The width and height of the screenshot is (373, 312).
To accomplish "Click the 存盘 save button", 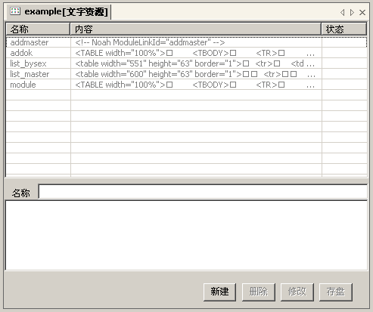I will coord(336,292).
